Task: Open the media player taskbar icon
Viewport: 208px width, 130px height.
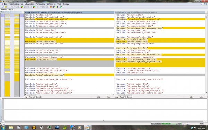Action: (x=80, y=128)
